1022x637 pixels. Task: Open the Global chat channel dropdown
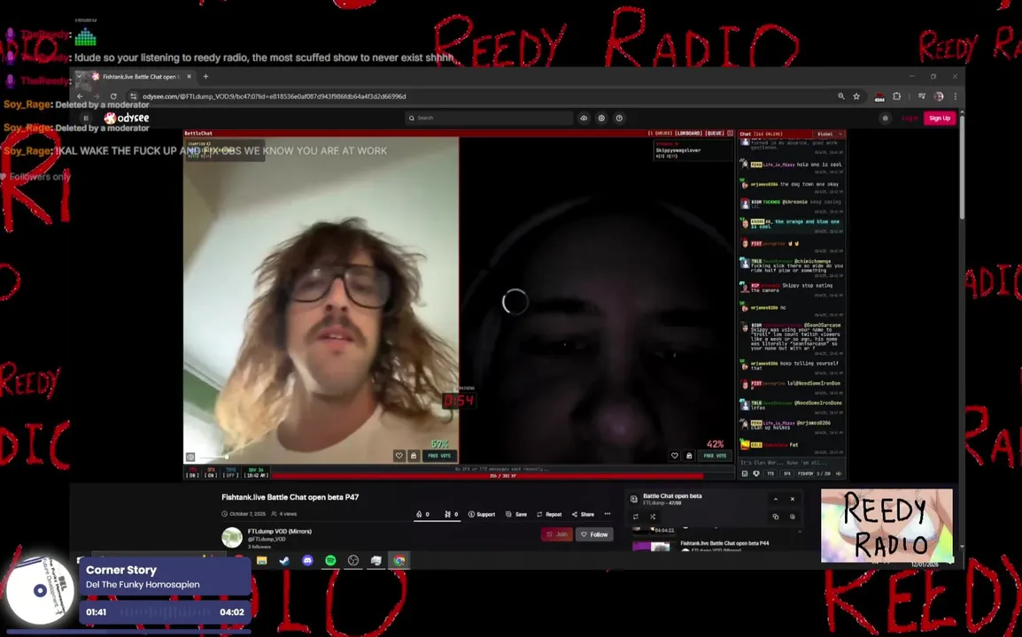point(829,134)
